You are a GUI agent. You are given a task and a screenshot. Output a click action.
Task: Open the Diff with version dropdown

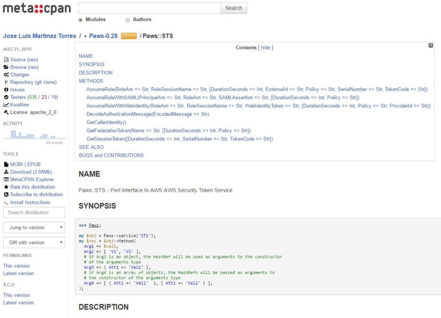point(34,242)
